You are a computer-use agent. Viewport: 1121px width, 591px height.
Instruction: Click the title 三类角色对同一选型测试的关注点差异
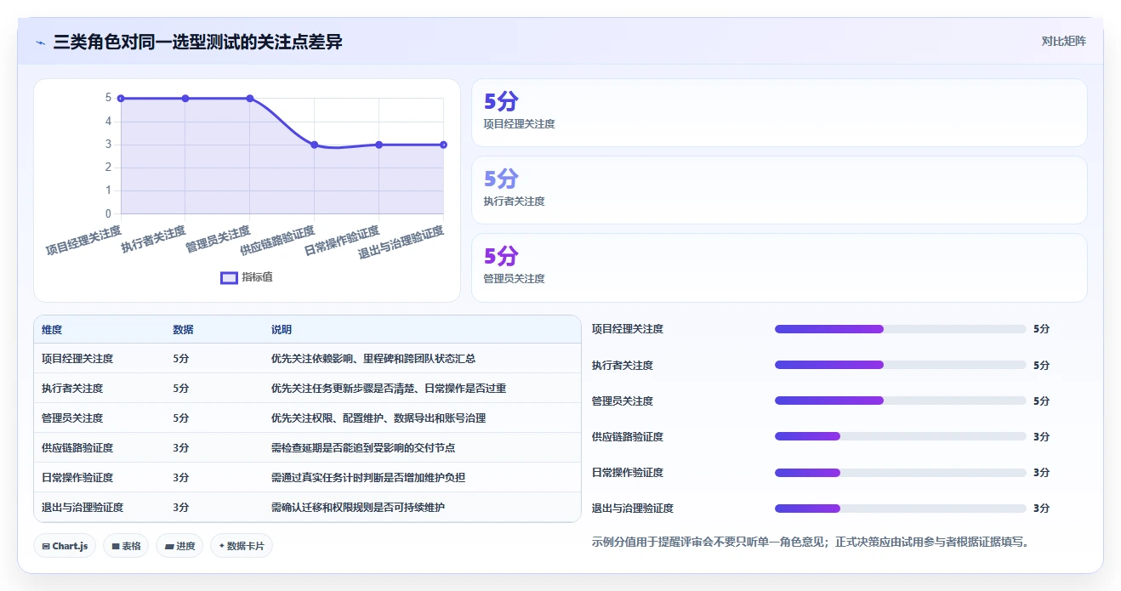[x=197, y=42]
